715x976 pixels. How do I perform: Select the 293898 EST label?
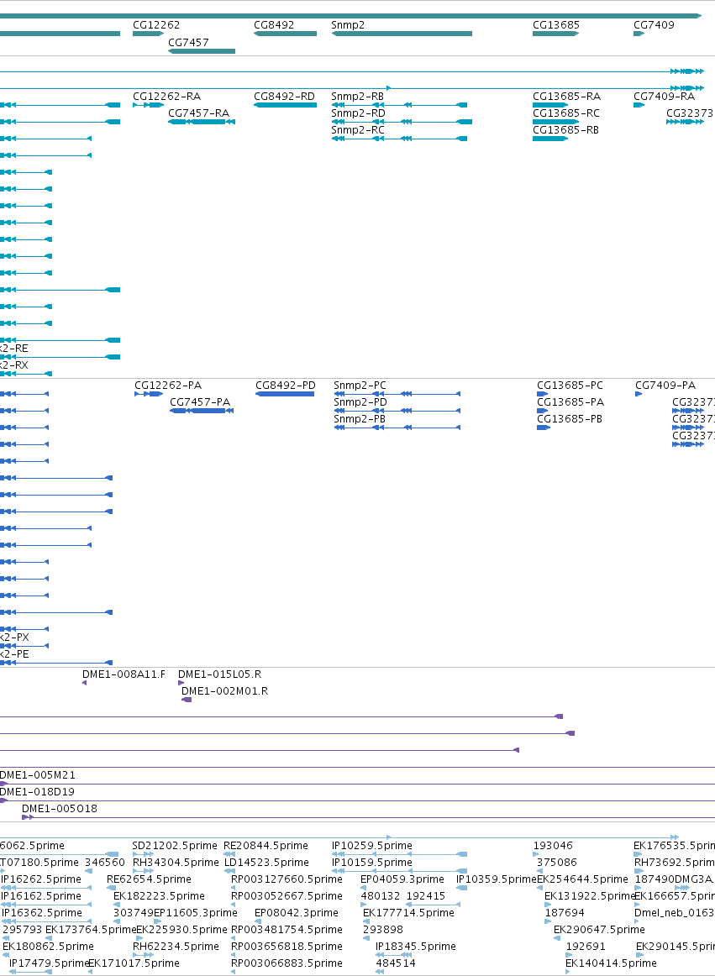383,929
